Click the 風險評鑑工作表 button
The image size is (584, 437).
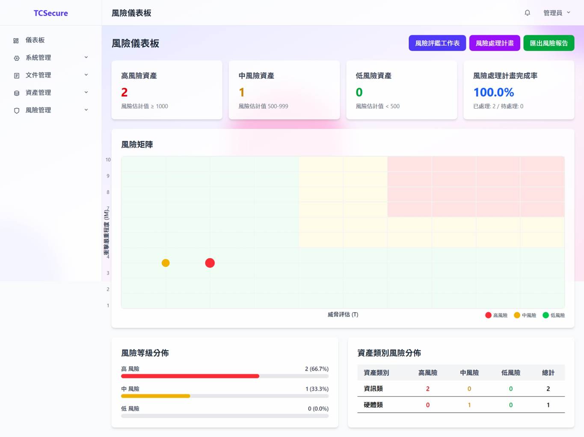coord(437,43)
